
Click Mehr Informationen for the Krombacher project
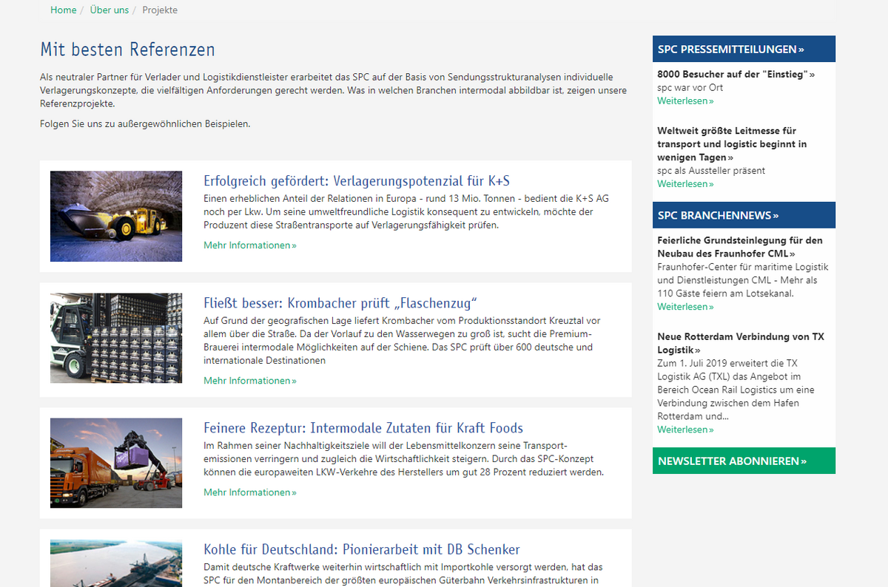(250, 381)
